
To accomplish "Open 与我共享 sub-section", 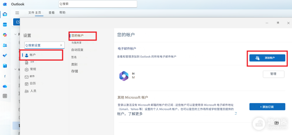I will (x=76, y=43).
